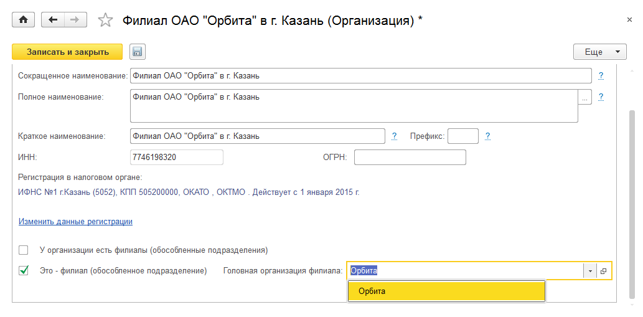The width and height of the screenshot is (643, 317).
Task: Click the floppy disk save icon
Action: click(137, 52)
